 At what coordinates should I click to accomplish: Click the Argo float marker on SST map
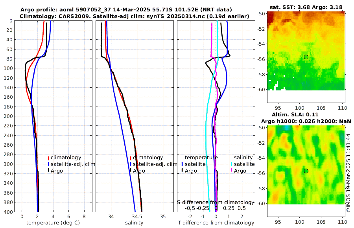pos(306,57)
